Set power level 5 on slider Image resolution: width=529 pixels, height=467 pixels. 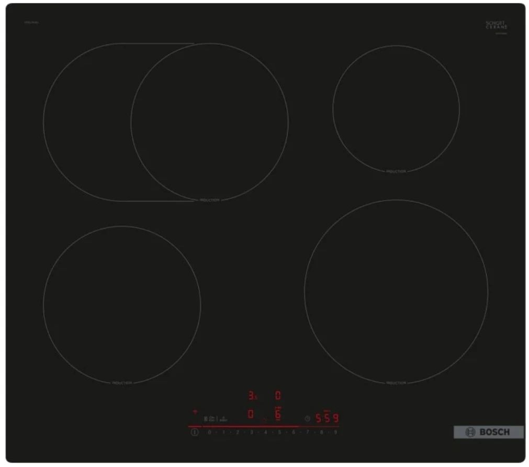279,432
